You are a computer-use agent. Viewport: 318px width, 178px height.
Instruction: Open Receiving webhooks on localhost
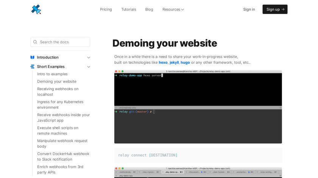click(x=58, y=92)
